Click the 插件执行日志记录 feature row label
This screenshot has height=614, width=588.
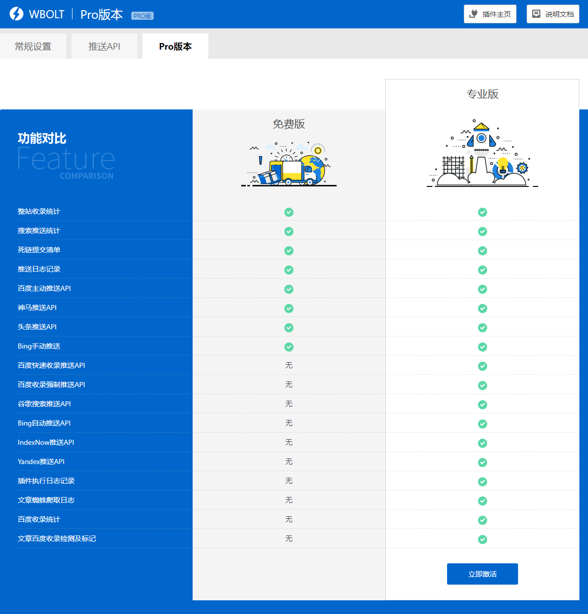pyautogui.click(x=46, y=481)
